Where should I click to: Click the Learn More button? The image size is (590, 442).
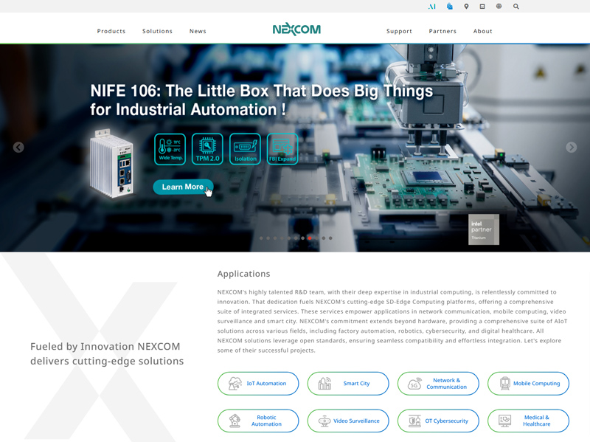click(x=183, y=187)
